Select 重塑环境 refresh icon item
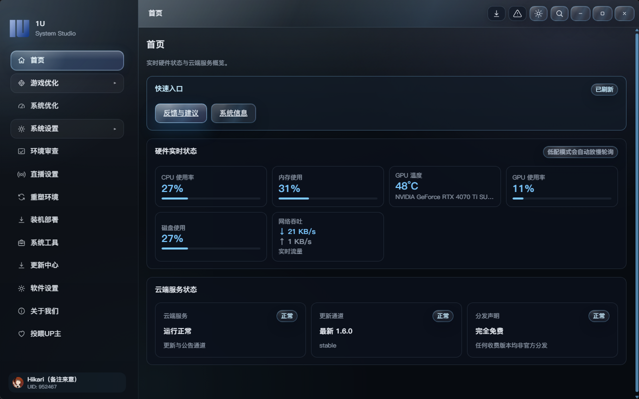 point(21,197)
